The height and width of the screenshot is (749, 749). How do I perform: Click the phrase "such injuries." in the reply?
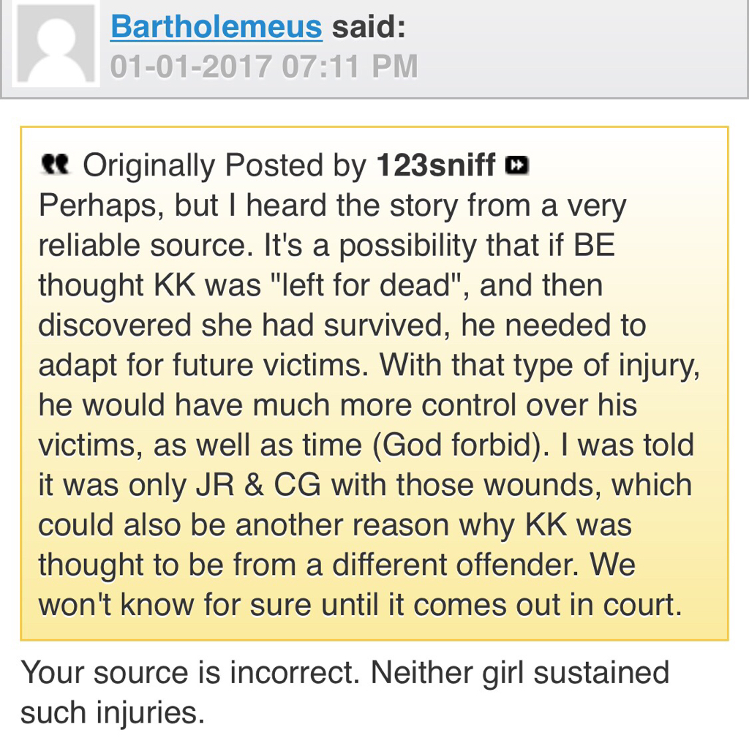pos(113,712)
